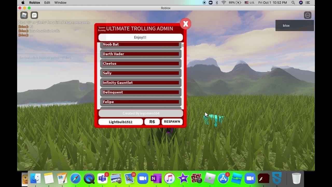Click the Spawn Dummy button
The image size is (332, 187).
[102, 29]
